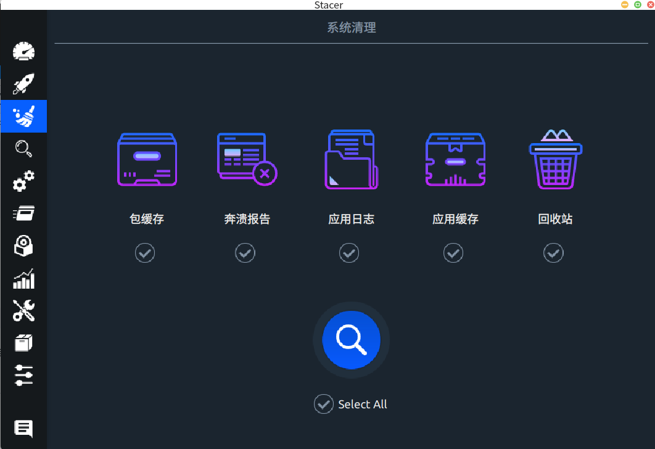Open the Uninstaller panel in the sidebar
This screenshot has width=655, height=449.
click(23, 245)
